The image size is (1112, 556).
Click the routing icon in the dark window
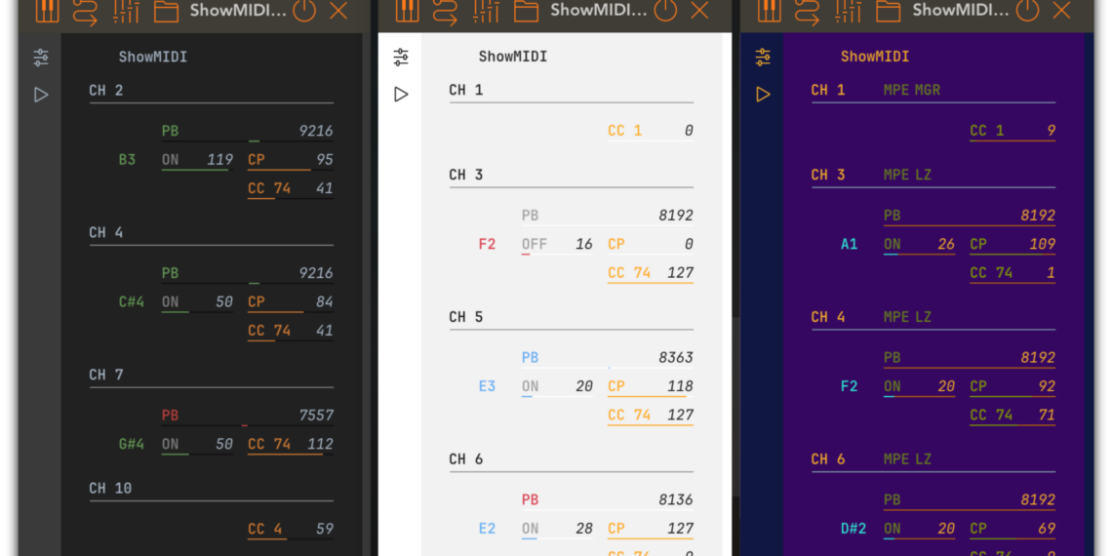[x=85, y=11]
